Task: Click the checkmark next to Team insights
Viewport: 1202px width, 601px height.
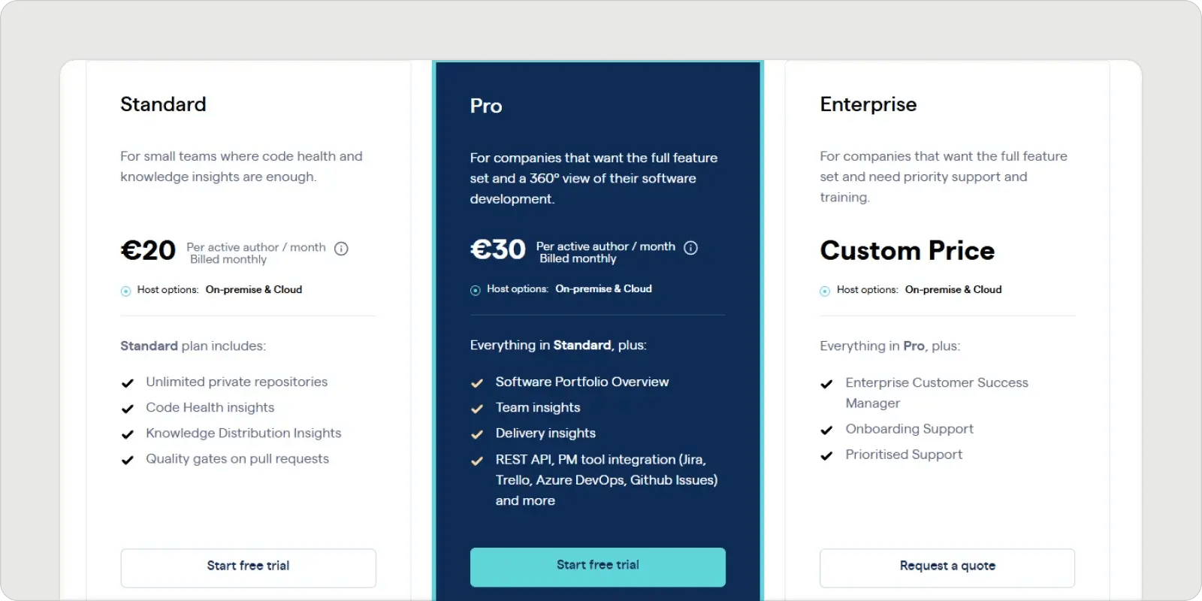Action: tap(477, 409)
